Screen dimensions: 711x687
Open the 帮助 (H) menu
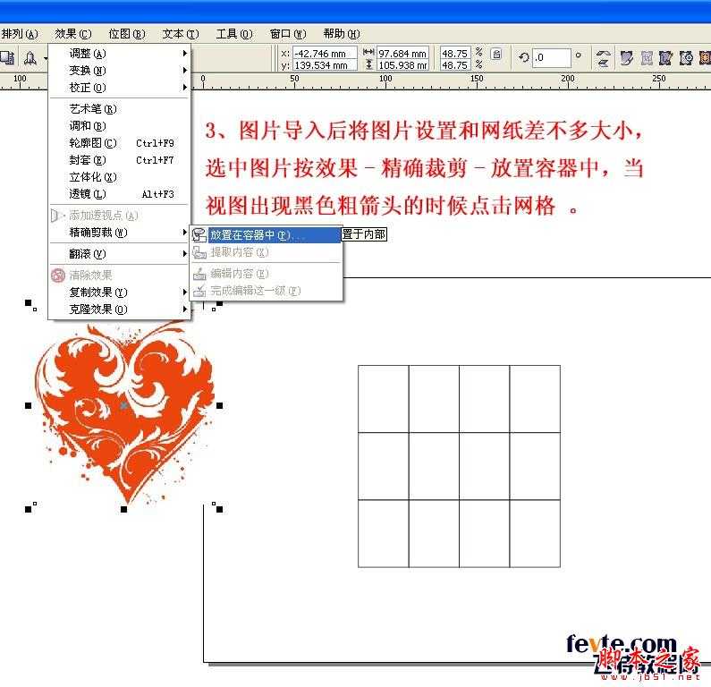pyautogui.click(x=342, y=34)
